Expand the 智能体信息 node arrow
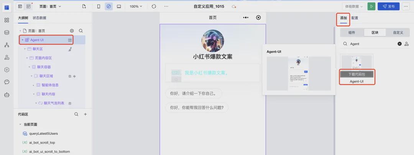The height and width of the screenshot is (155, 414). click(x=33, y=85)
